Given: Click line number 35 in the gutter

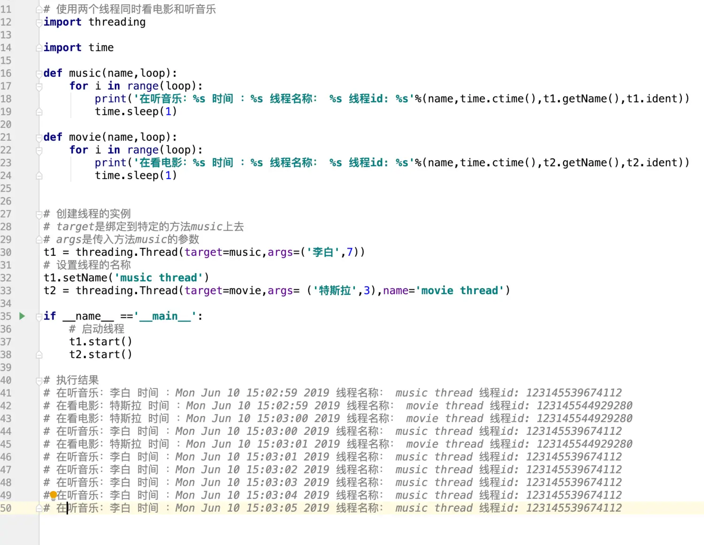Looking at the screenshot, I should pos(6,316).
